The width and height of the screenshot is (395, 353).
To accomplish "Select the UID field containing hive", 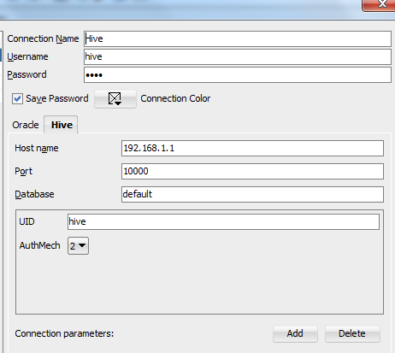I will coord(223,221).
